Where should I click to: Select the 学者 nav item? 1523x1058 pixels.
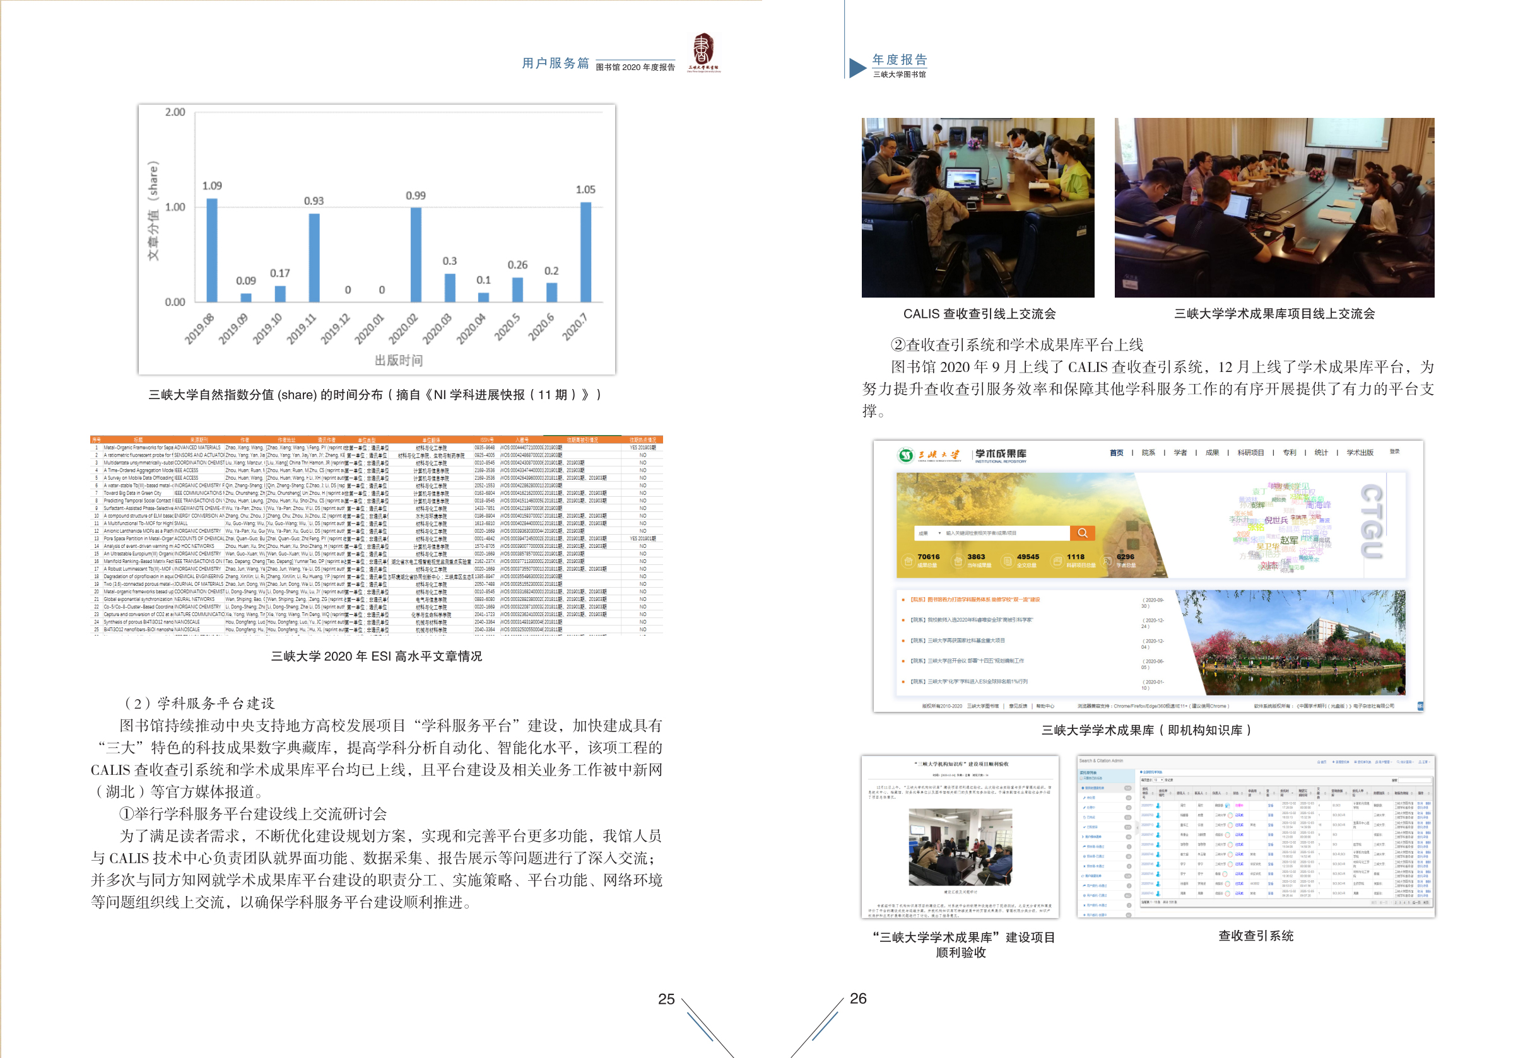[x=1180, y=453]
